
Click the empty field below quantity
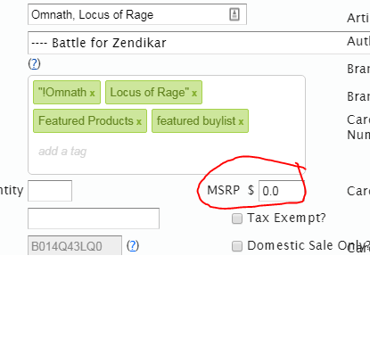[94, 218]
